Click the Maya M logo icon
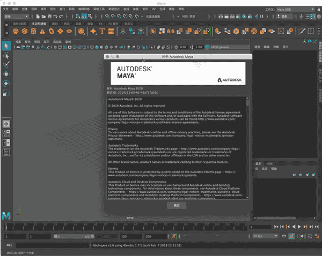Screen dimensions: 322x256 coord(6,216)
